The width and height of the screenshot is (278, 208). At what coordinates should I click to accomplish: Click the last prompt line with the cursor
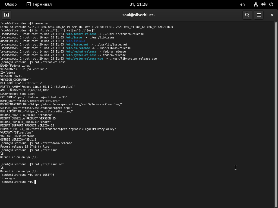pos(18,182)
